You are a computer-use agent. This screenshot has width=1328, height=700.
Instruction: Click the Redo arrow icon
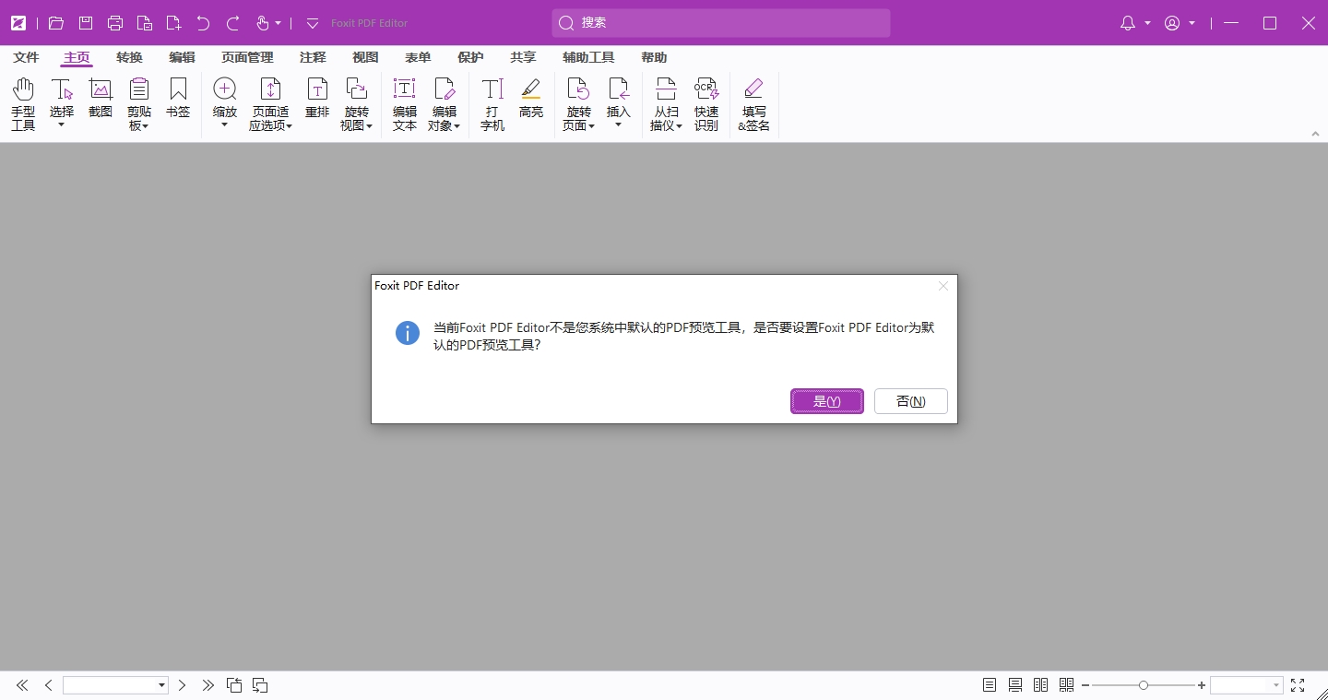point(233,23)
